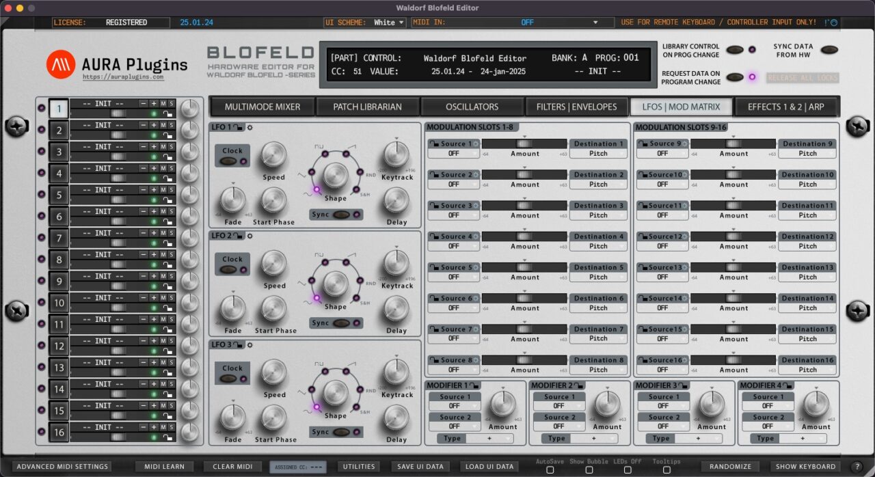Switch to the Patch Librarian tab

click(x=367, y=106)
